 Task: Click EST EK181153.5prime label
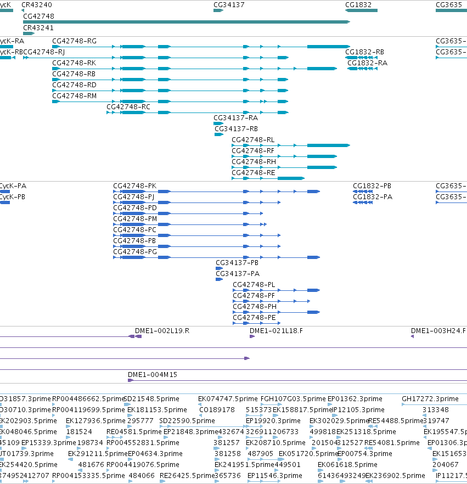pyautogui.click(x=157, y=410)
